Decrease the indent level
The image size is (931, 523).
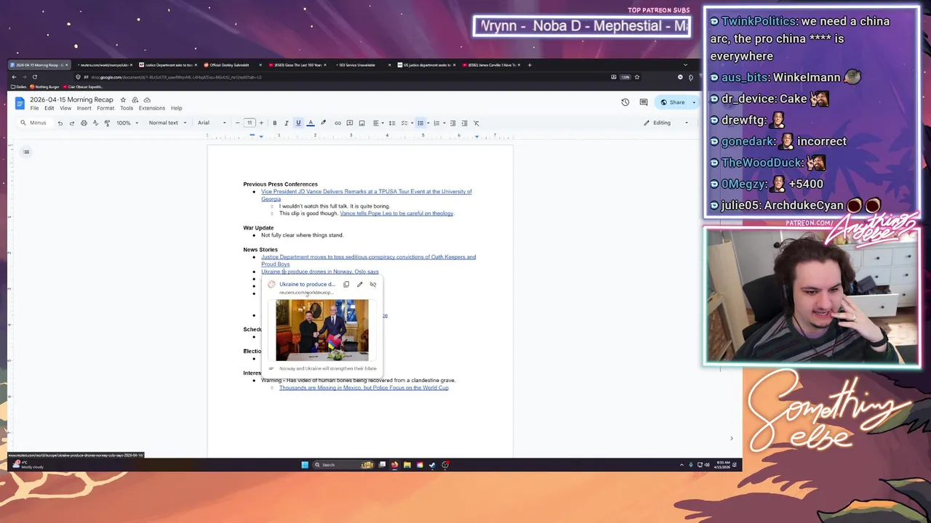(x=452, y=123)
